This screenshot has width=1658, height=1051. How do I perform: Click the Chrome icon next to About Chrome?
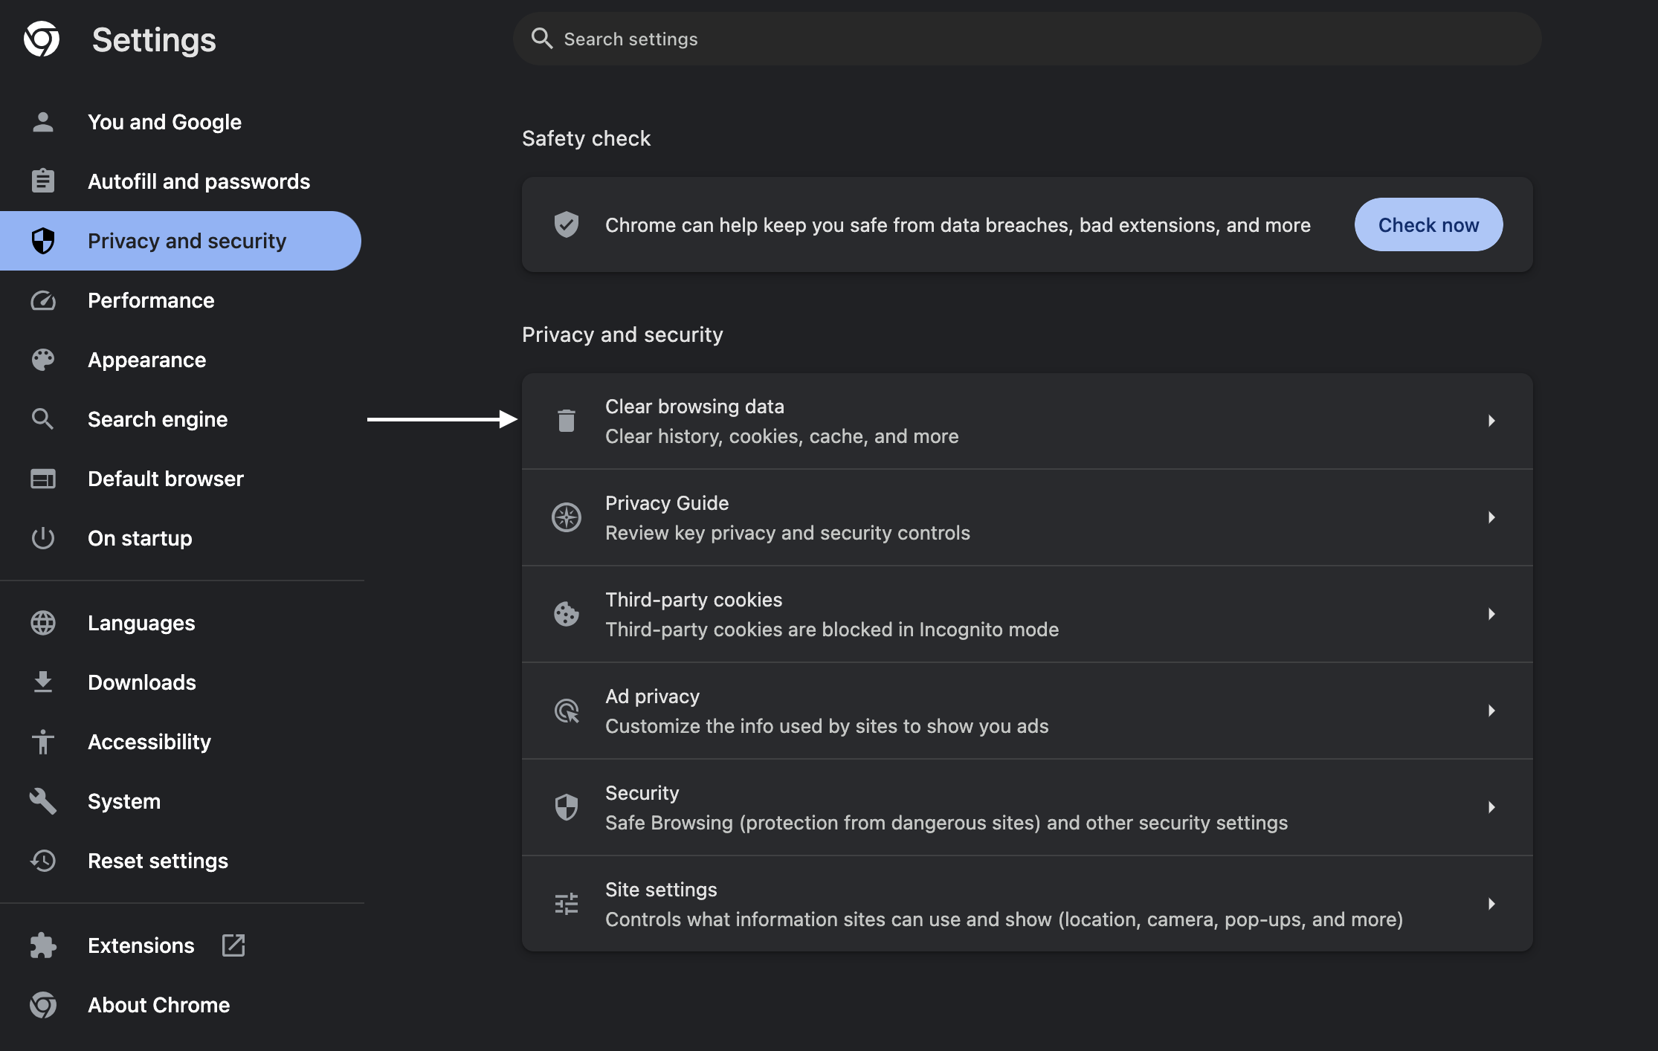(x=43, y=1005)
